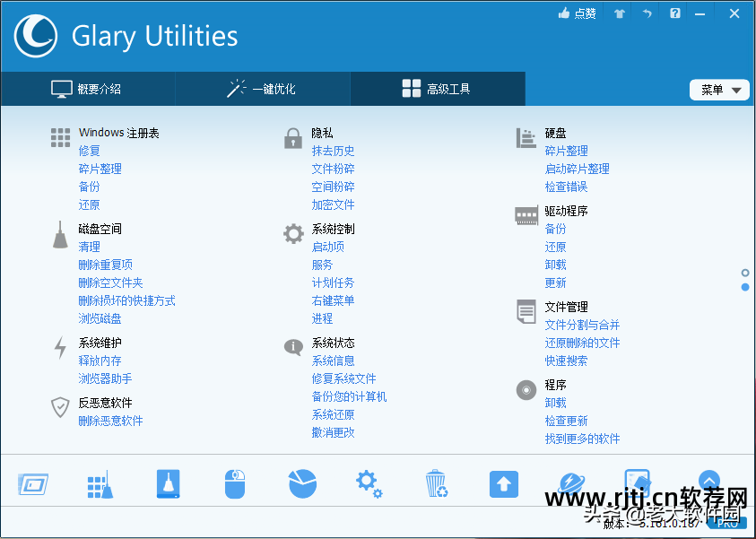Viewport: 756px width, 539px height.
Task: Open 释放内存 link
Action: point(100,361)
